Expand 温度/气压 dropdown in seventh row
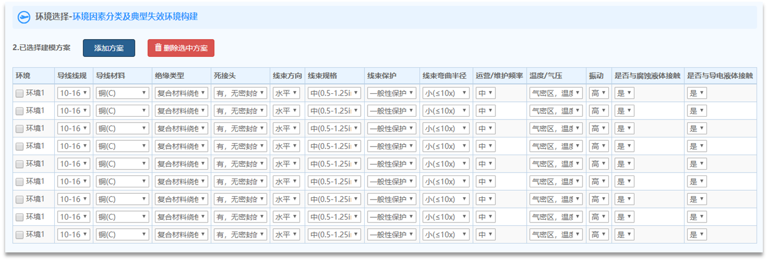 click(556, 199)
